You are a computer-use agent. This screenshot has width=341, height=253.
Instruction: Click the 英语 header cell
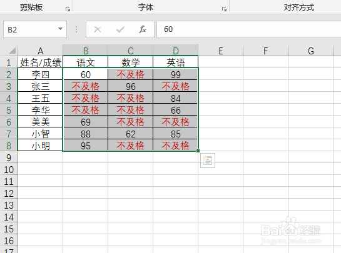pos(175,62)
